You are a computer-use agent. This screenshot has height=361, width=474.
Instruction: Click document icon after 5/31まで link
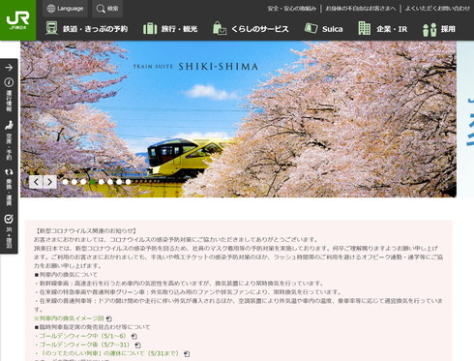[187, 354]
